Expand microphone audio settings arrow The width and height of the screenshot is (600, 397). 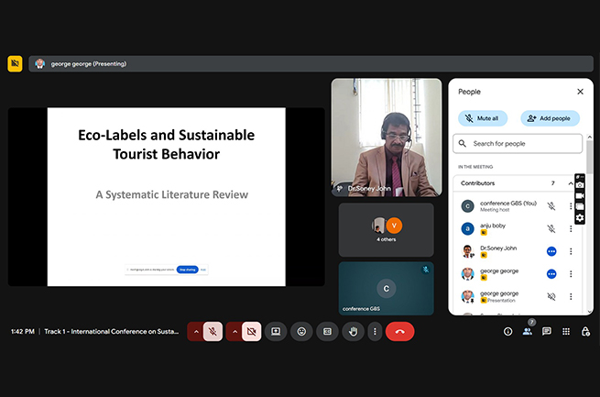point(195,331)
